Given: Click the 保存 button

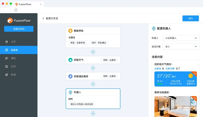Looking at the screenshot, I should point(190,18).
